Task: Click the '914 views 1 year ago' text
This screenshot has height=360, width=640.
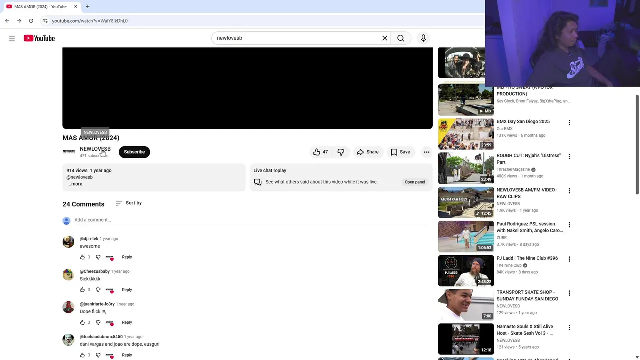Action: (89, 170)
